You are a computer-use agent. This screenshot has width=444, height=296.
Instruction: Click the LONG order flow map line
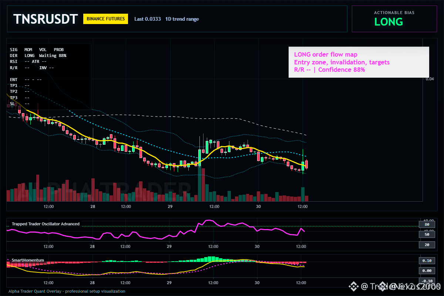tap(326, 55)
